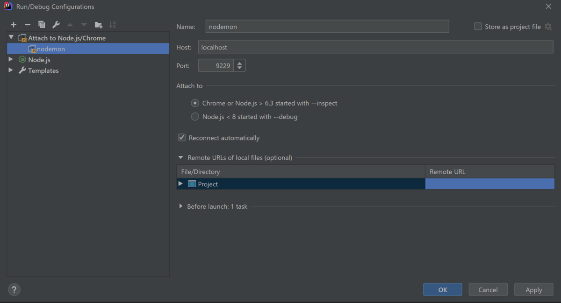The image size is (561, 303).
Task: Open the Store as project file gear settings
Action: coord(548,27)
